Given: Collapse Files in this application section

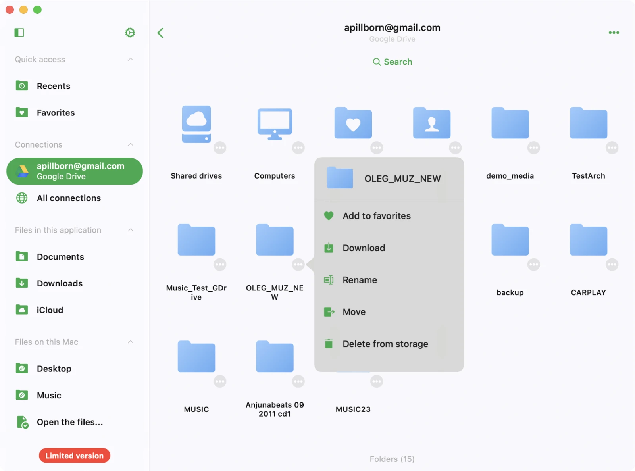Looking at the screenshot, I should [131, 230].
